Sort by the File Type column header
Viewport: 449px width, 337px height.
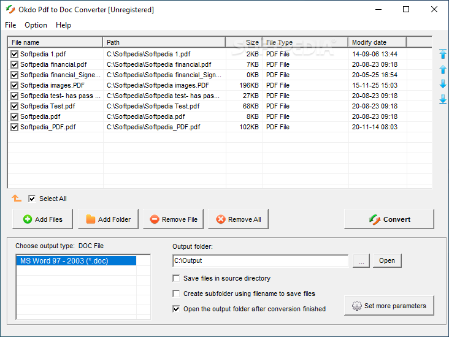click(305, 42)
